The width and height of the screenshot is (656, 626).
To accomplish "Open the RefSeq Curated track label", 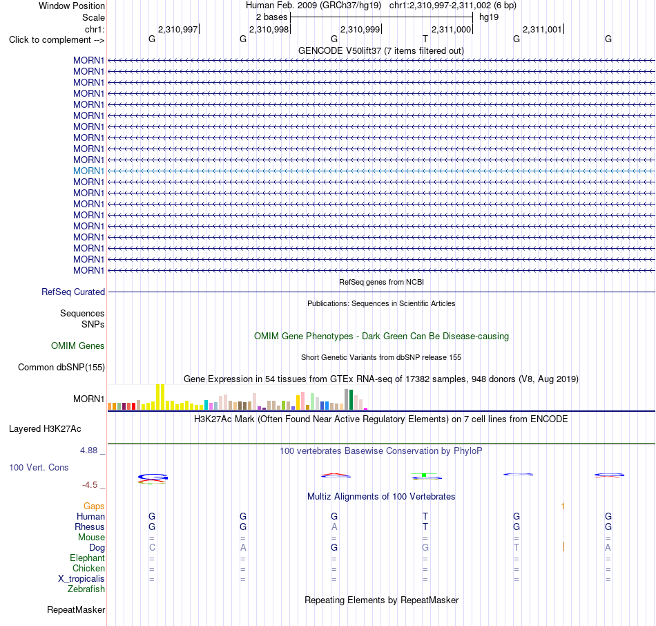I will coord(73,292).
